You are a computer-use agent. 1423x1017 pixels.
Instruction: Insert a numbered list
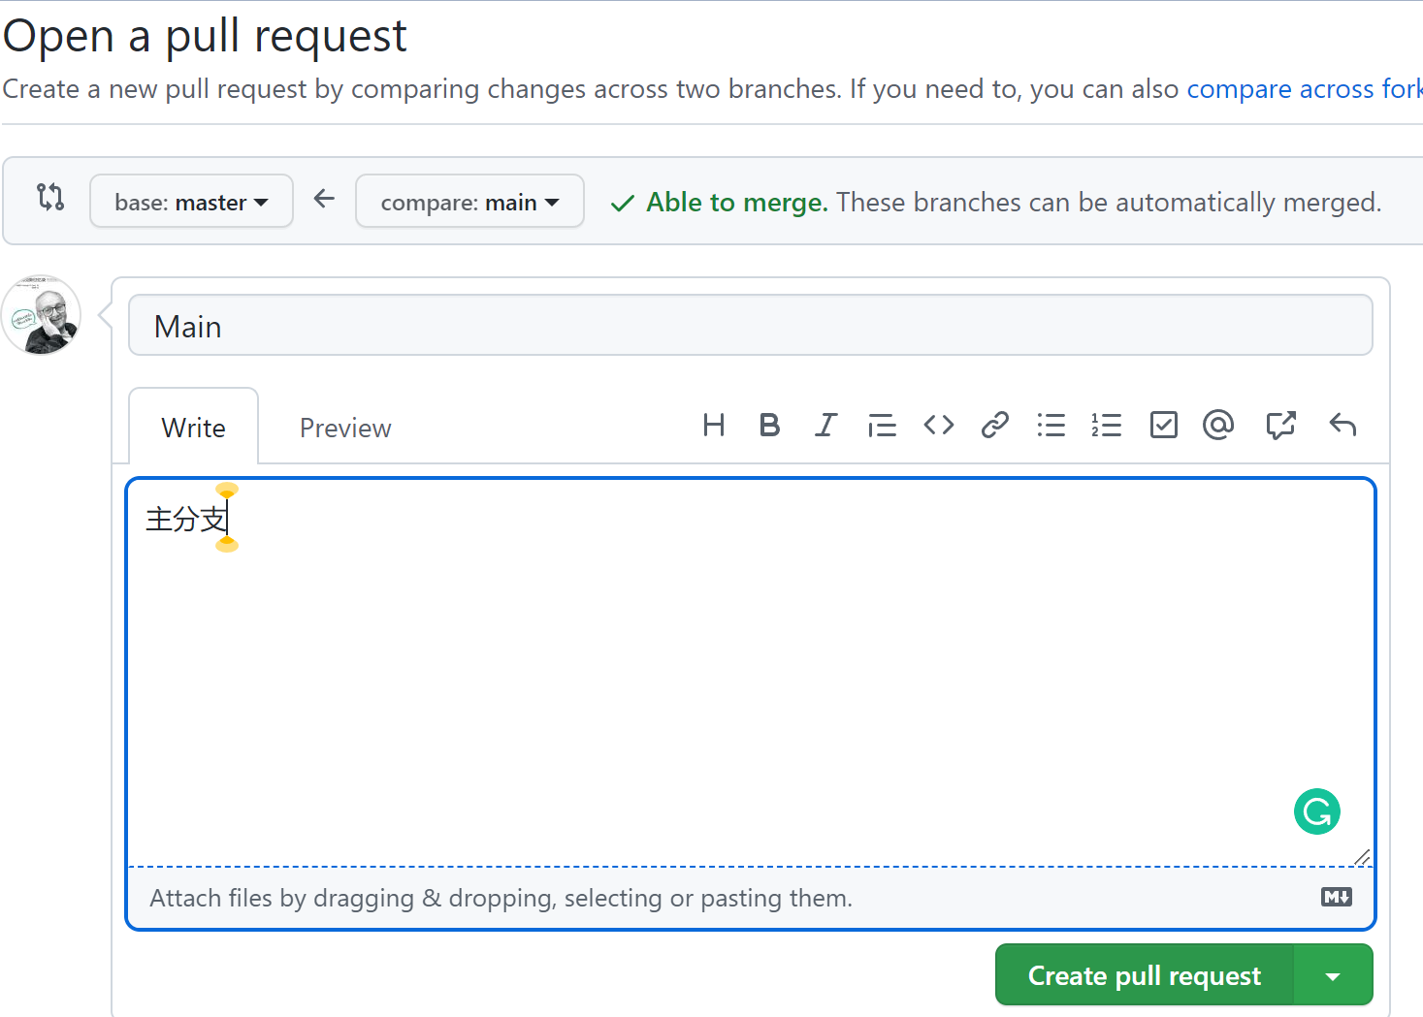pos(1107,425)
